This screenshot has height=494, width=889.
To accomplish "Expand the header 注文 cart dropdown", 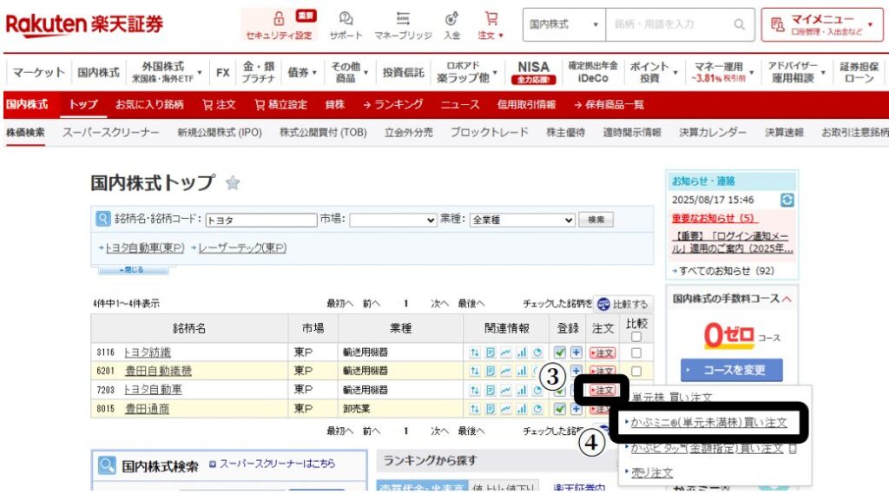I will tap(491, 25).
